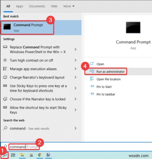Open Replace Command Prompt with PowerShell setting
152x159 pixels.
click(x=38, y=50)
